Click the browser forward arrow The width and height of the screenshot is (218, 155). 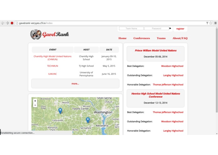[7, 23]
